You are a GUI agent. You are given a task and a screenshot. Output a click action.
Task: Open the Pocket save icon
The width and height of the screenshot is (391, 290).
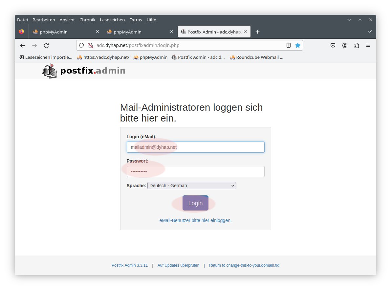(x=333, y=46)
